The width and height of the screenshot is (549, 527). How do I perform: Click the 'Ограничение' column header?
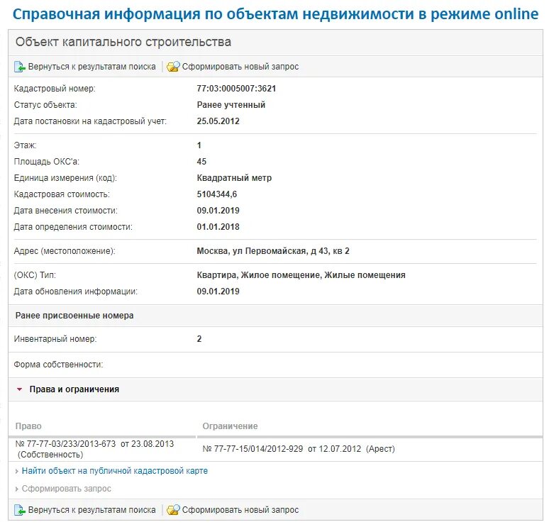point(230,426)
